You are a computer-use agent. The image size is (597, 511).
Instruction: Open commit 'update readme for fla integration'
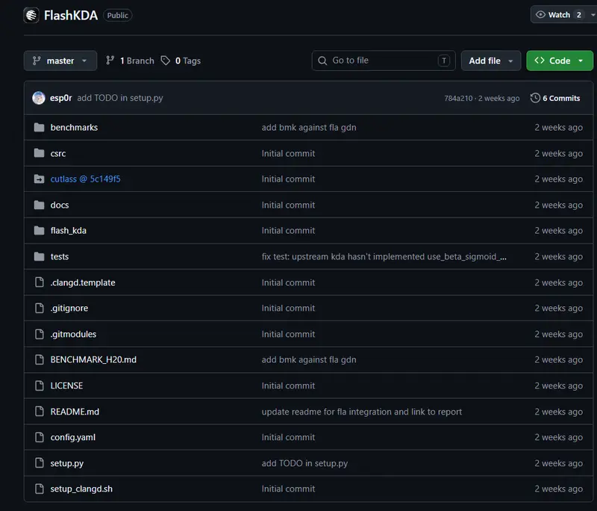pyautogui.click(x=362, y=412)
